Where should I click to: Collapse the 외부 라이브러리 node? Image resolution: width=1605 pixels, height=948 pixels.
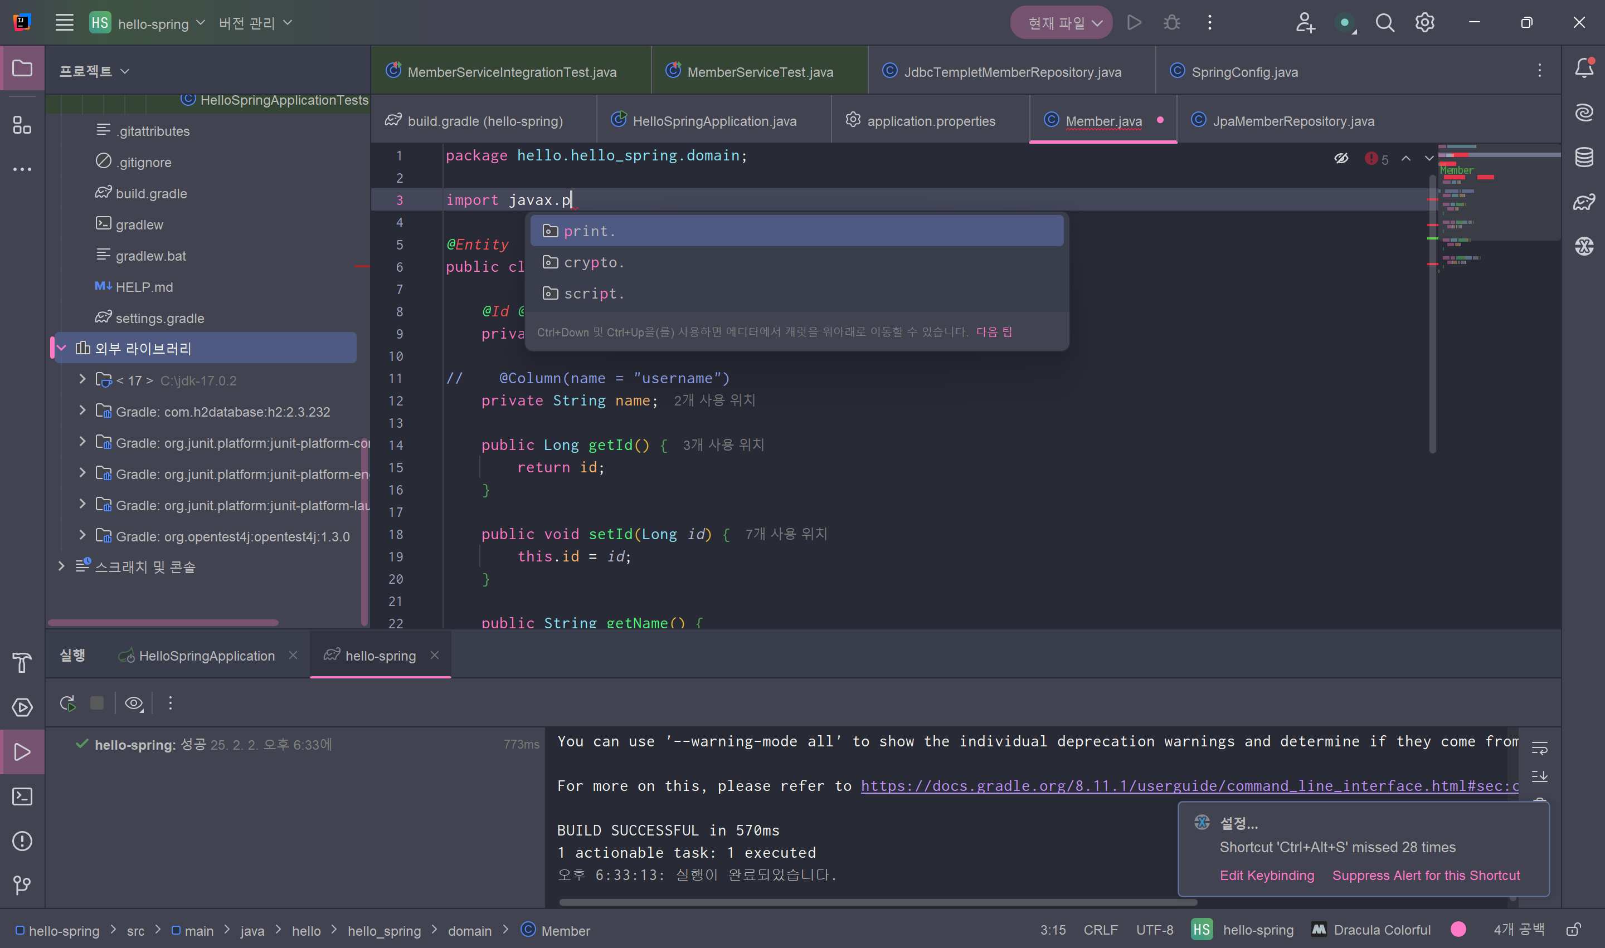click(x=62, y=348)
